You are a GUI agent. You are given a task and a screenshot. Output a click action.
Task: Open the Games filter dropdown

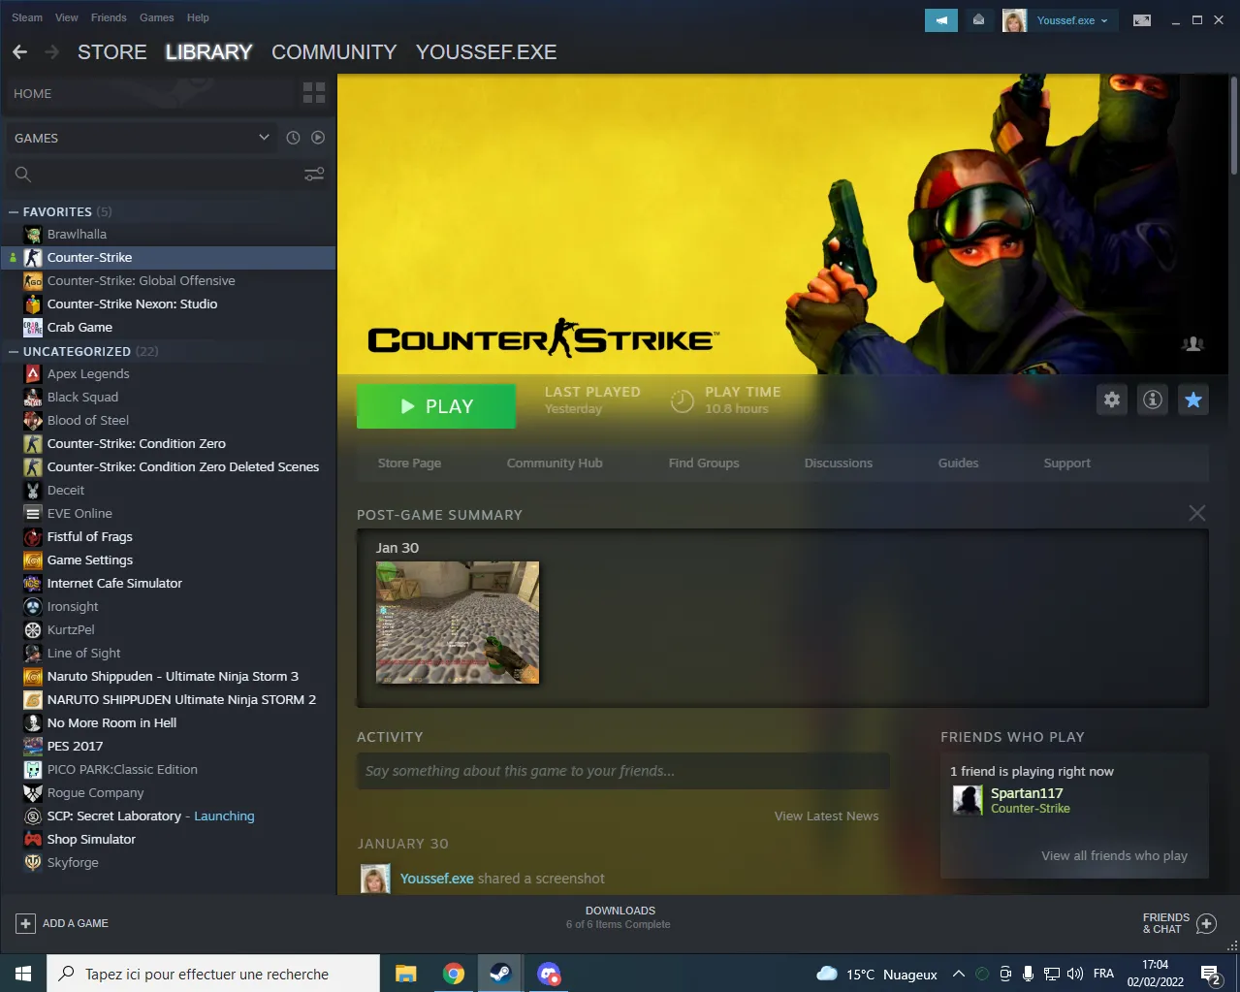coord(142,138)
